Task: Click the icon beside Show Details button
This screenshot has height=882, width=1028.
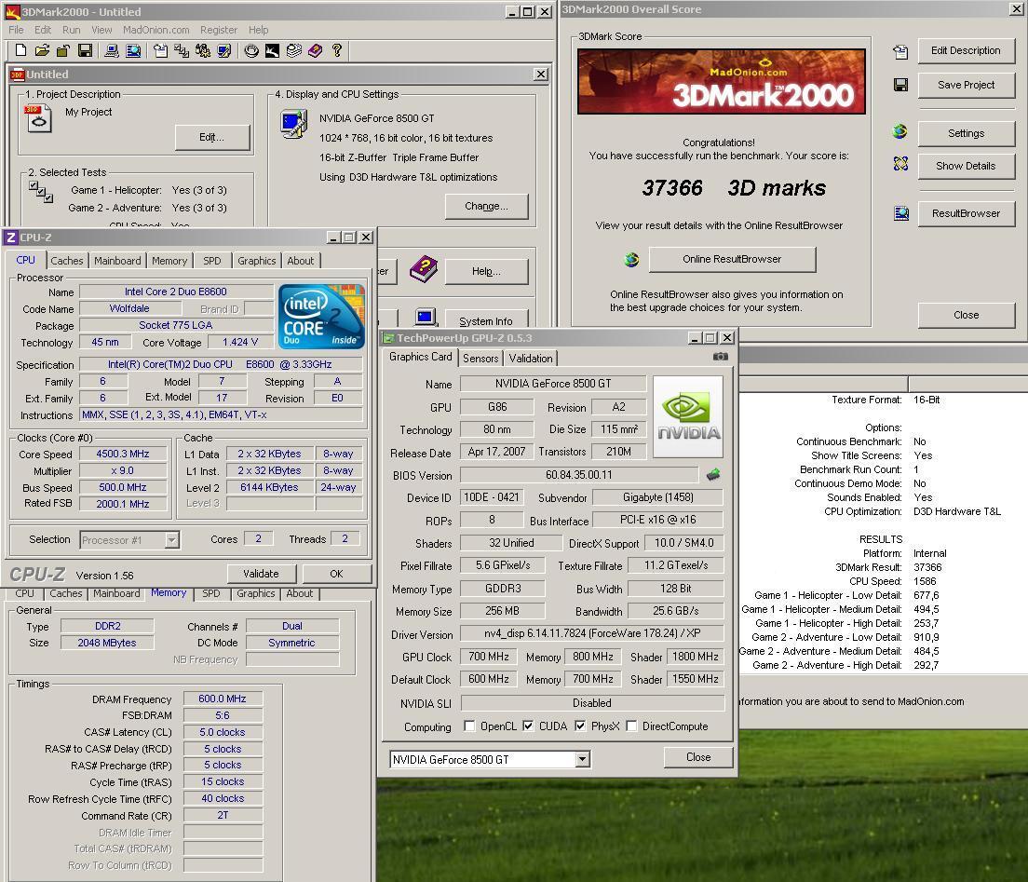Action: (x=900, y=163)
